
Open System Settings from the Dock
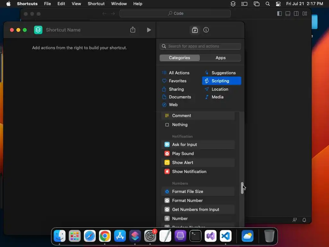click(150, 236)
